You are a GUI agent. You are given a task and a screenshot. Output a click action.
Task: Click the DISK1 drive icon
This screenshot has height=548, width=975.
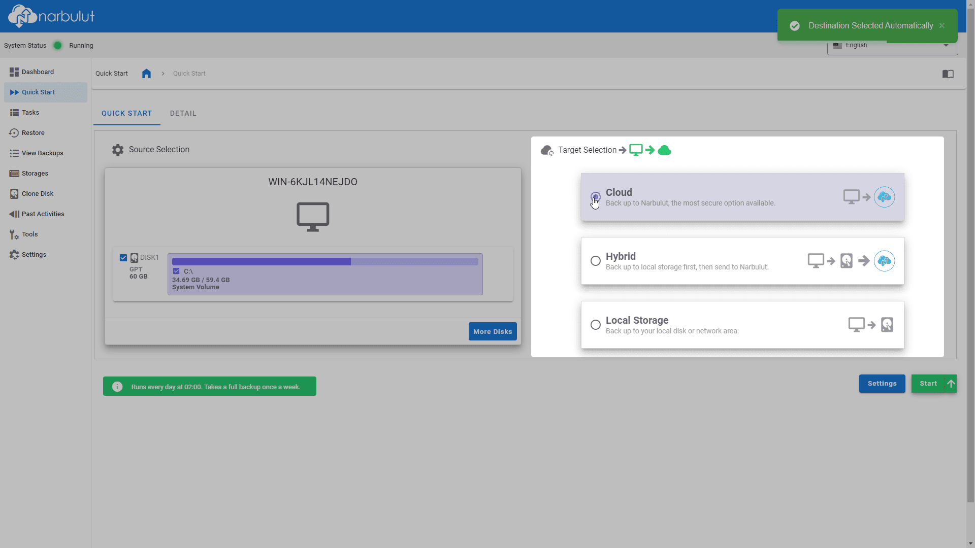134,258
